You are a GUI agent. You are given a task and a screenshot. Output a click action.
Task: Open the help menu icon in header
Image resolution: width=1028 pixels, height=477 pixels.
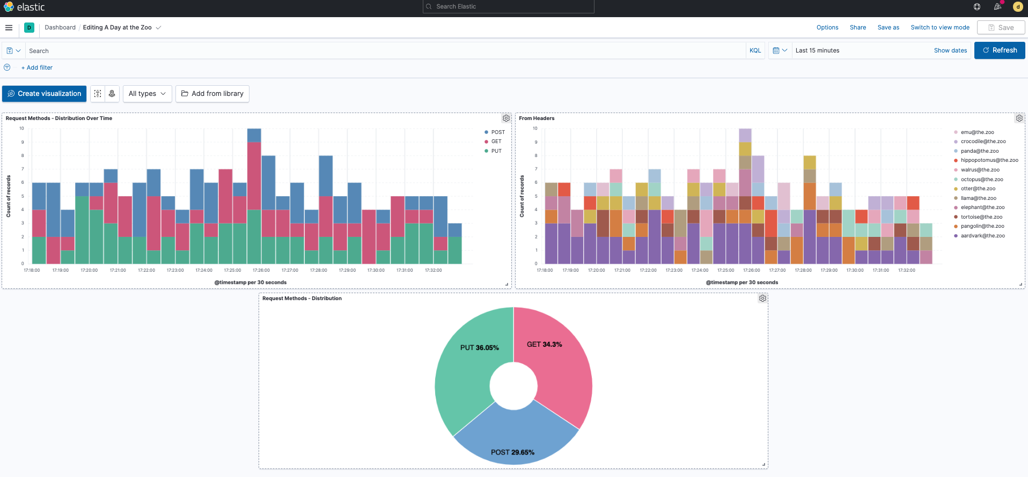[977, 7]
